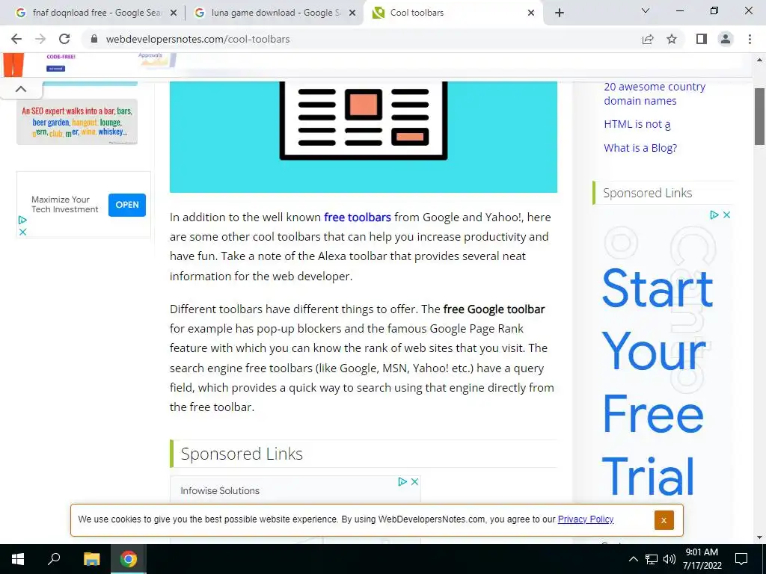Open network status tray icon

pyautogui.click(x=652, y=559)
